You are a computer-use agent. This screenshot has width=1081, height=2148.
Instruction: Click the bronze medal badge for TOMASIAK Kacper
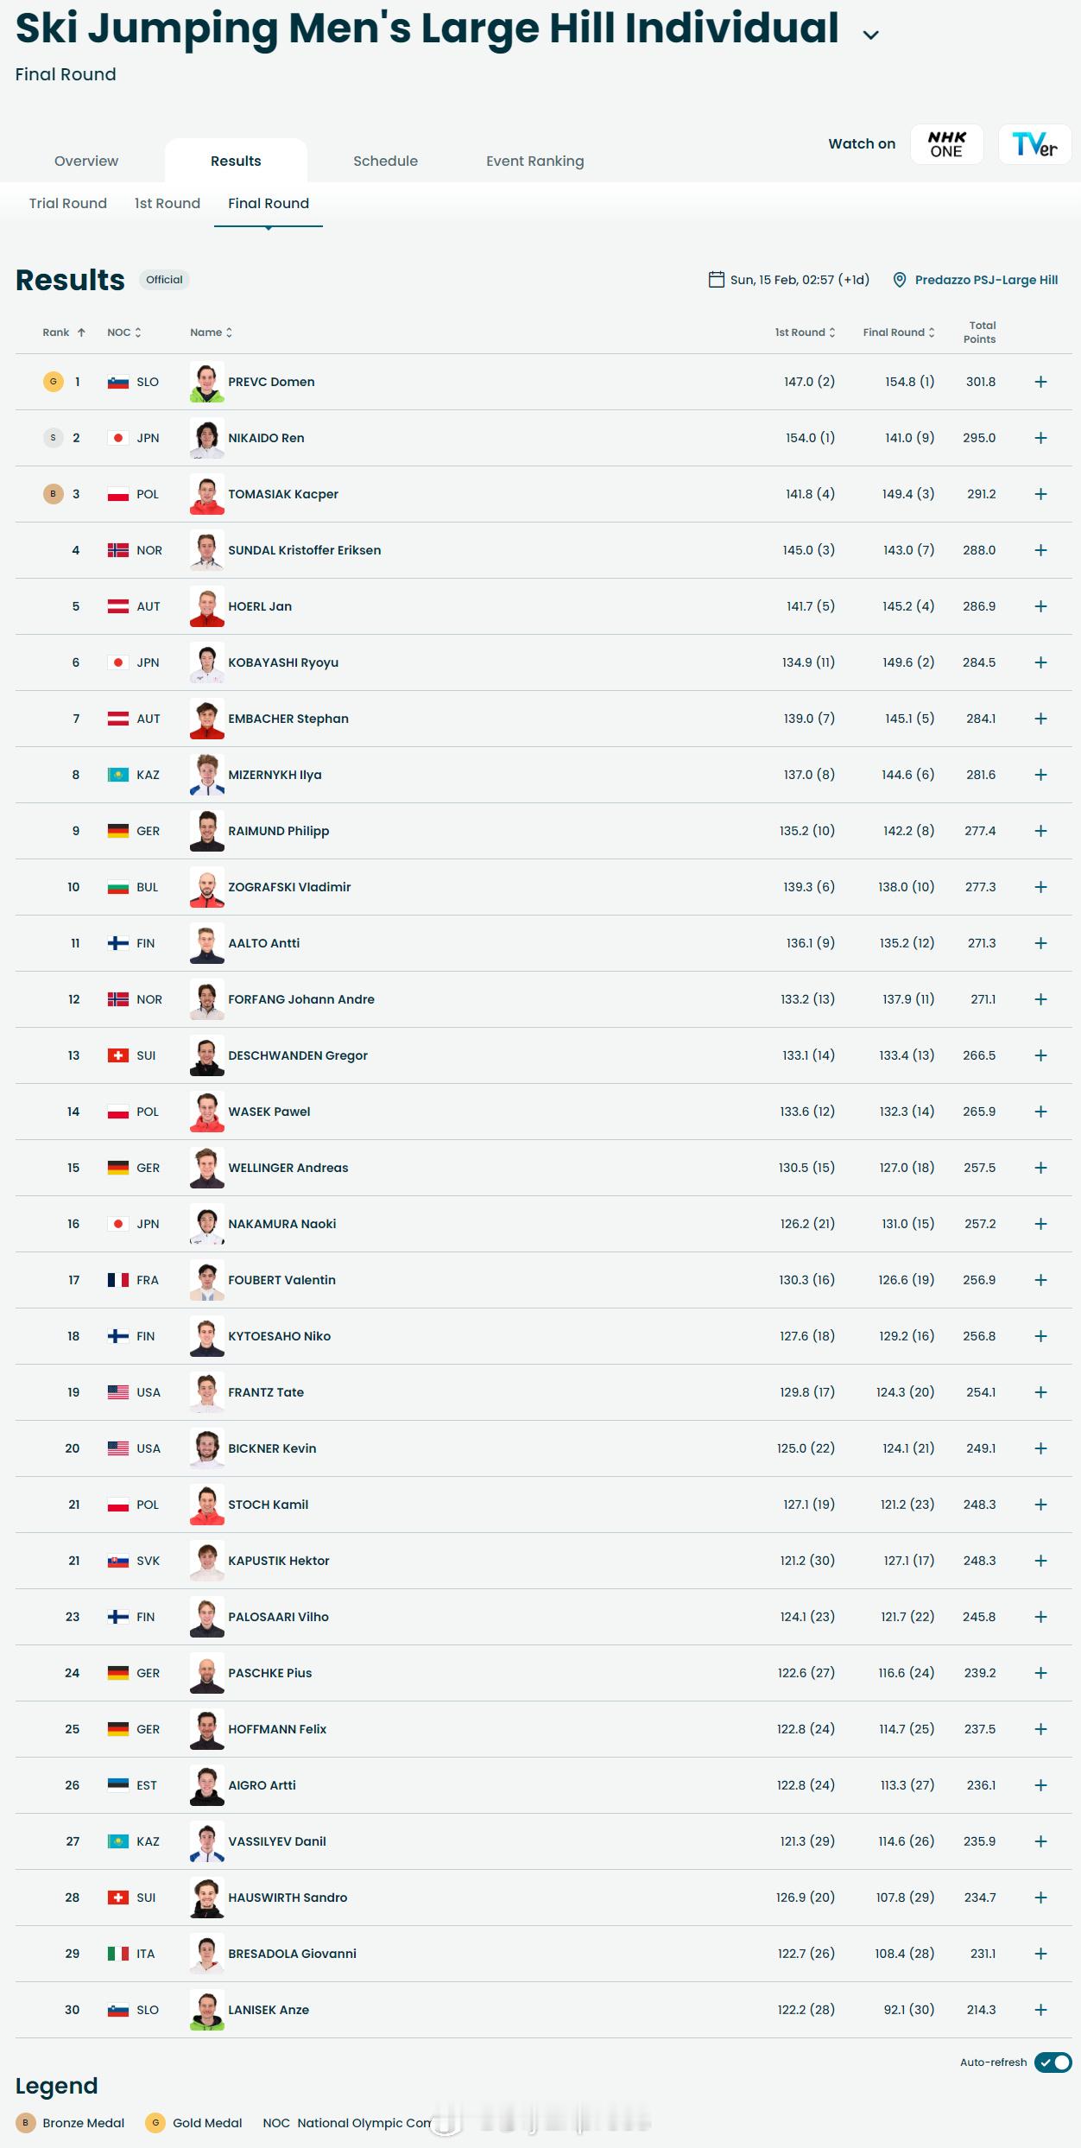pyautogui.click(x=54, y=494)
